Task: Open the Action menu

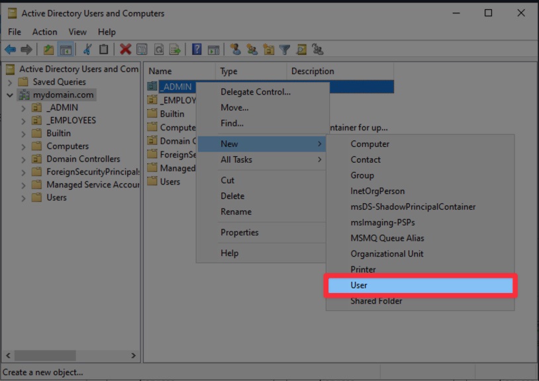Action: (x=44, y=32)
